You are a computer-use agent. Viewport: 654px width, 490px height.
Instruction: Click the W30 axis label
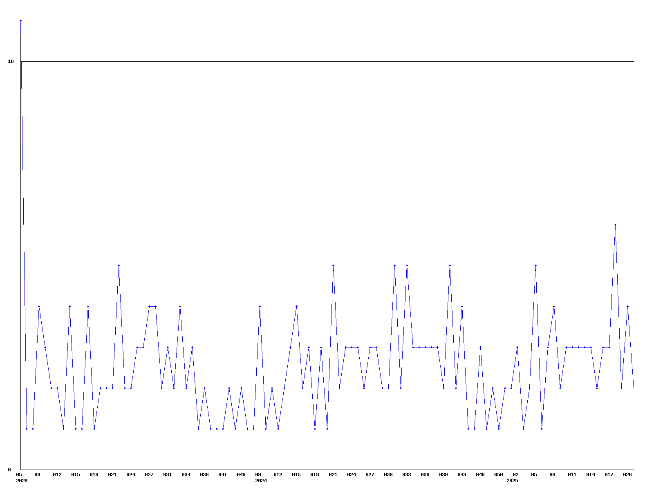pyautogui.click(x=388, y=474)
